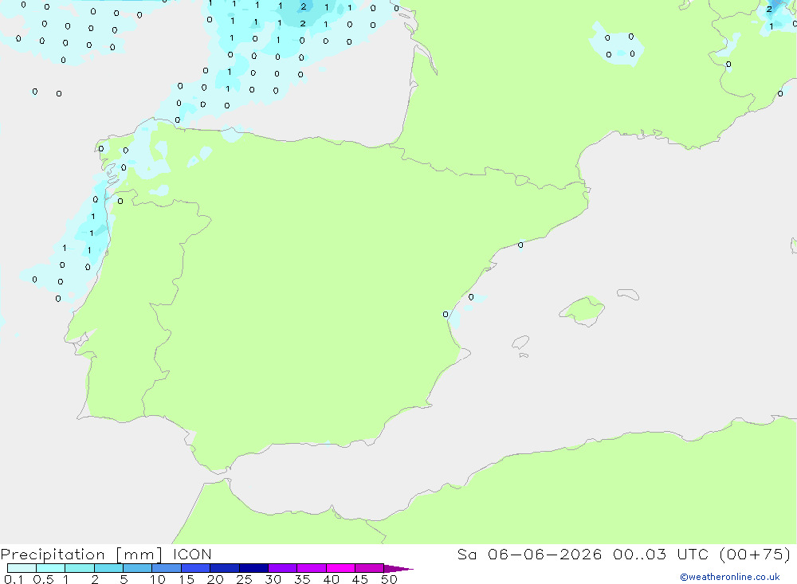The height and width of the screenshot is (584, 797).
Task: Click the 30–35 mm purple legend swatch
Action: pos(282,568)
